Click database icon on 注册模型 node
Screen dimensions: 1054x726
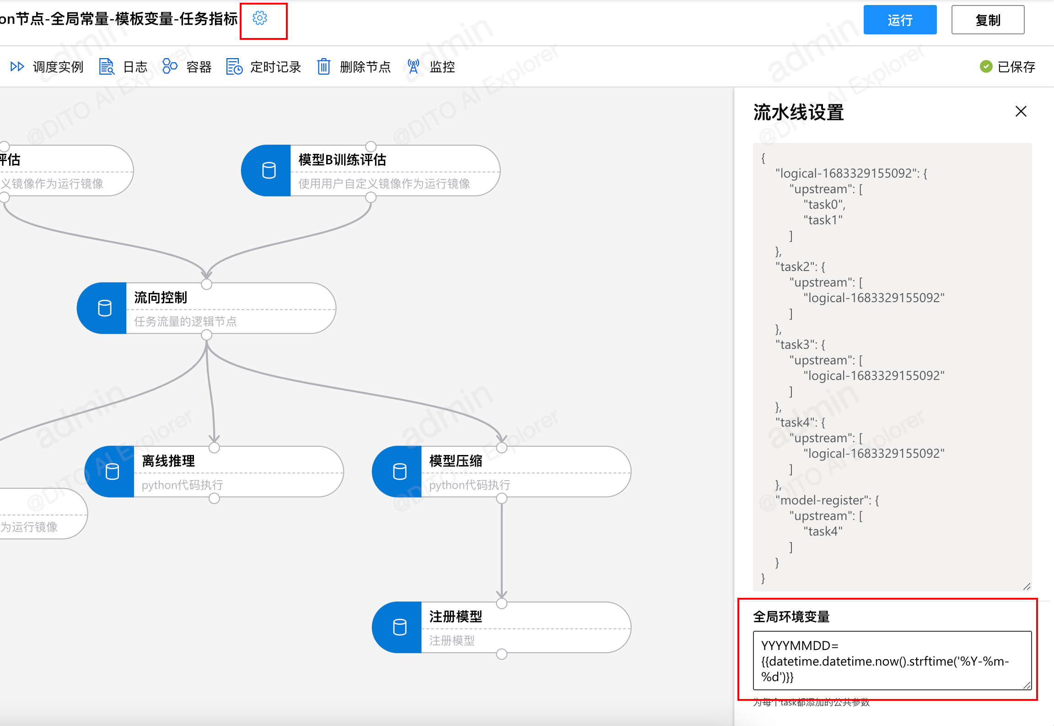tap(400, 627)
